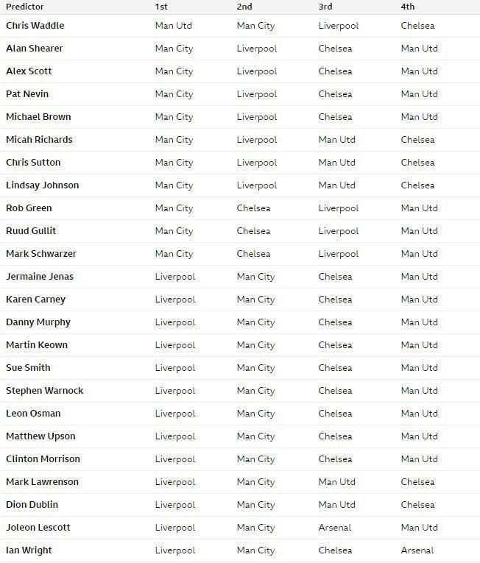Image resolution: width=480 pixels, height=563 pixels.
Task: Select the 2nd column header
Action: (244, 7)
